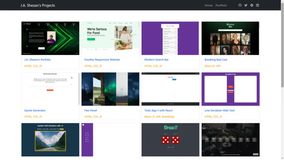Click the Todo App thumbnail

(170, 89)
